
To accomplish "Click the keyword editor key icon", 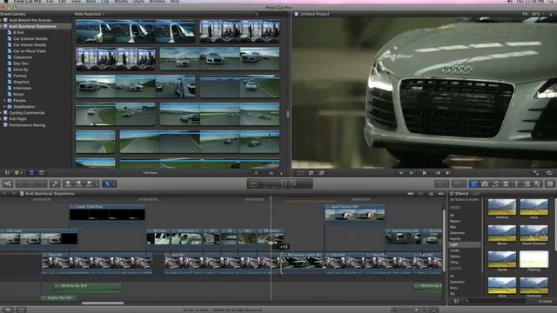I will pos(55,183).
